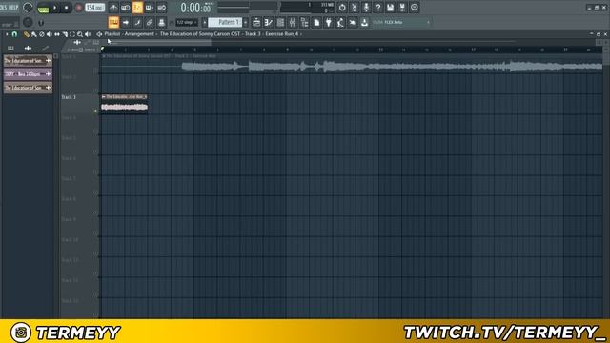Open the HELP menu

(13, 7)
